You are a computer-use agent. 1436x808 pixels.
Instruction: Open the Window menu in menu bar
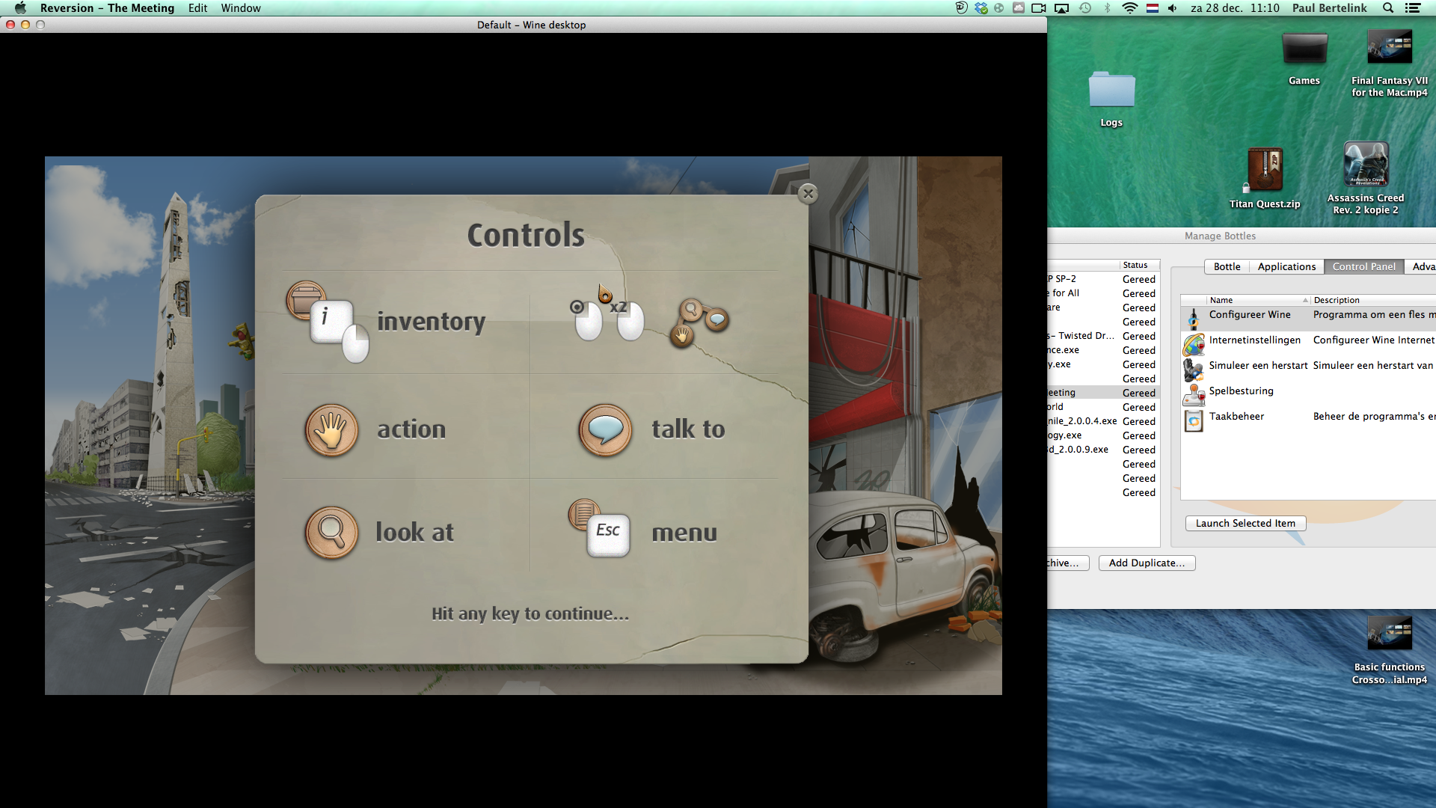(241, 8)
